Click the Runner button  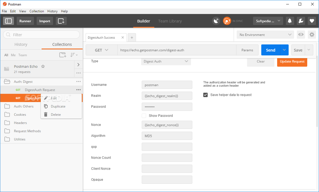(x=25, y=21)
